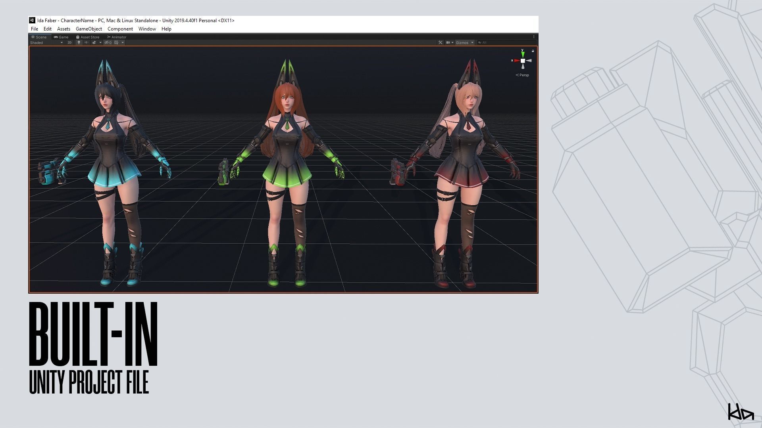Click the scene search field
This screenshot has height=428, width=762.
click(x=506, y=42)
